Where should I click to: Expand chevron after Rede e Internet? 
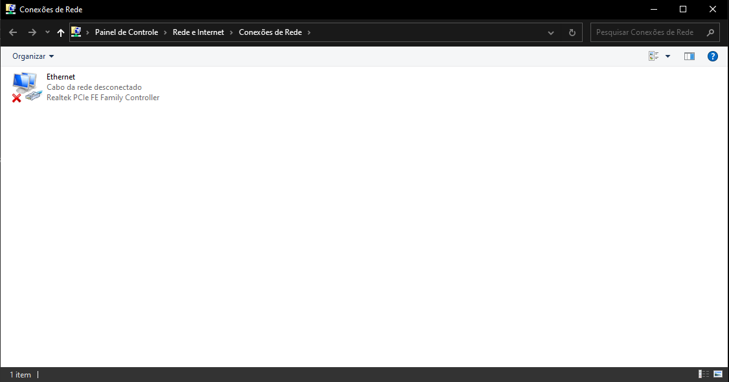pos(231,32)
